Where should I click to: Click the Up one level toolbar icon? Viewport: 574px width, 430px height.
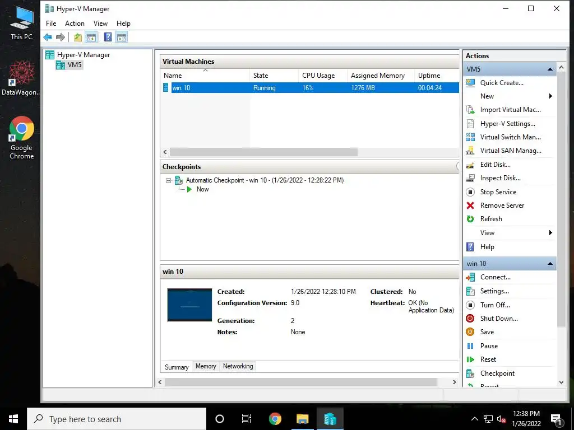point(77,37)
